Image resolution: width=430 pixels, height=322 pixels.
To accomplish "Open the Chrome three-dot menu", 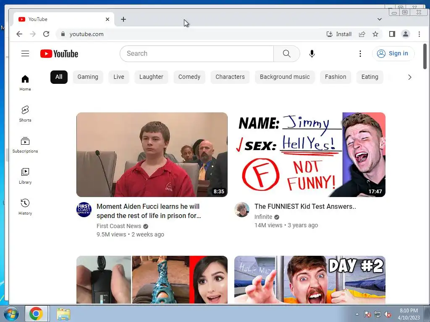I will coord(419,34).
